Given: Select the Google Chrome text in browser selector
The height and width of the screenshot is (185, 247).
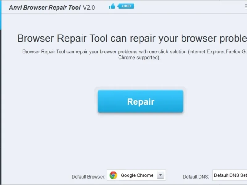Looking at the screenshot, I should coord(137,175).
